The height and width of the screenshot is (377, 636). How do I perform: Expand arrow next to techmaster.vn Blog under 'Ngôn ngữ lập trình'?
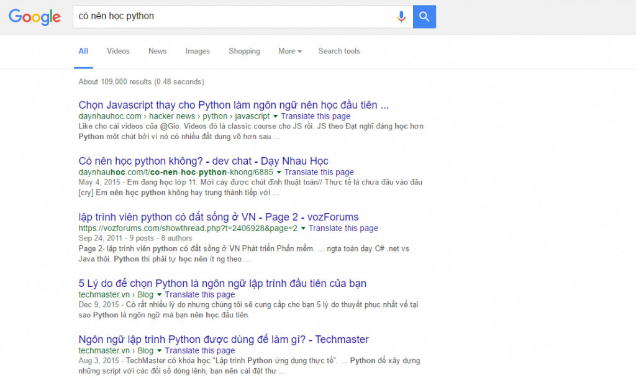[x=160, y=351]
